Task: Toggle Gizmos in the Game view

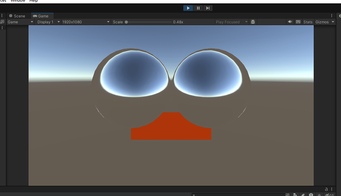Action: (x=322, y=22)
